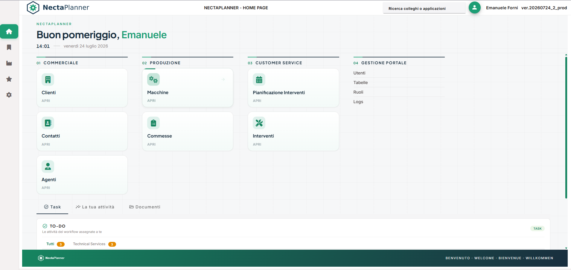Open the Interventi card
This screenshot has width=571, height=270.
(293, 131)
